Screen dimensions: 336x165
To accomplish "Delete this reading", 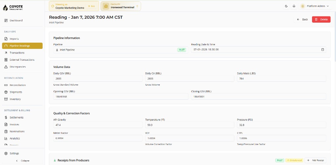I will coord(321,19).
